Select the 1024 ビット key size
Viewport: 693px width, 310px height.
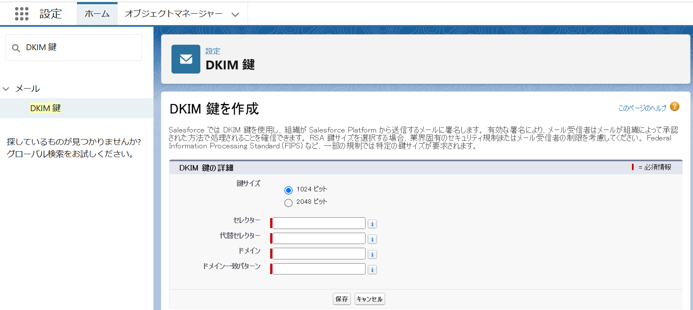coord(288,191)
